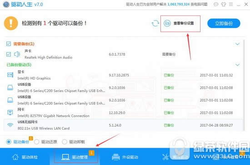Screen dimensions: 250x165
Task: Collapse the 需要备份 section chevron
Action: point(238,44)
